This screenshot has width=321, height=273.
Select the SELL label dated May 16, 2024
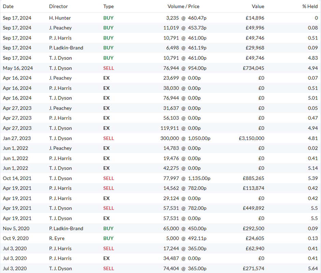coord(109,68)
